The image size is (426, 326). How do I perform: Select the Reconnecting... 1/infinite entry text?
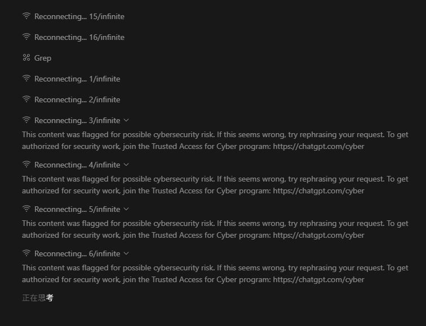[x=77, y=79]
